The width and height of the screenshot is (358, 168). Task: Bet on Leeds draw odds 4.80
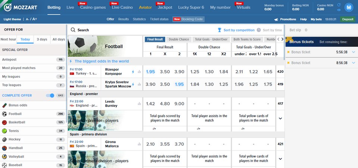coord(165,103)
